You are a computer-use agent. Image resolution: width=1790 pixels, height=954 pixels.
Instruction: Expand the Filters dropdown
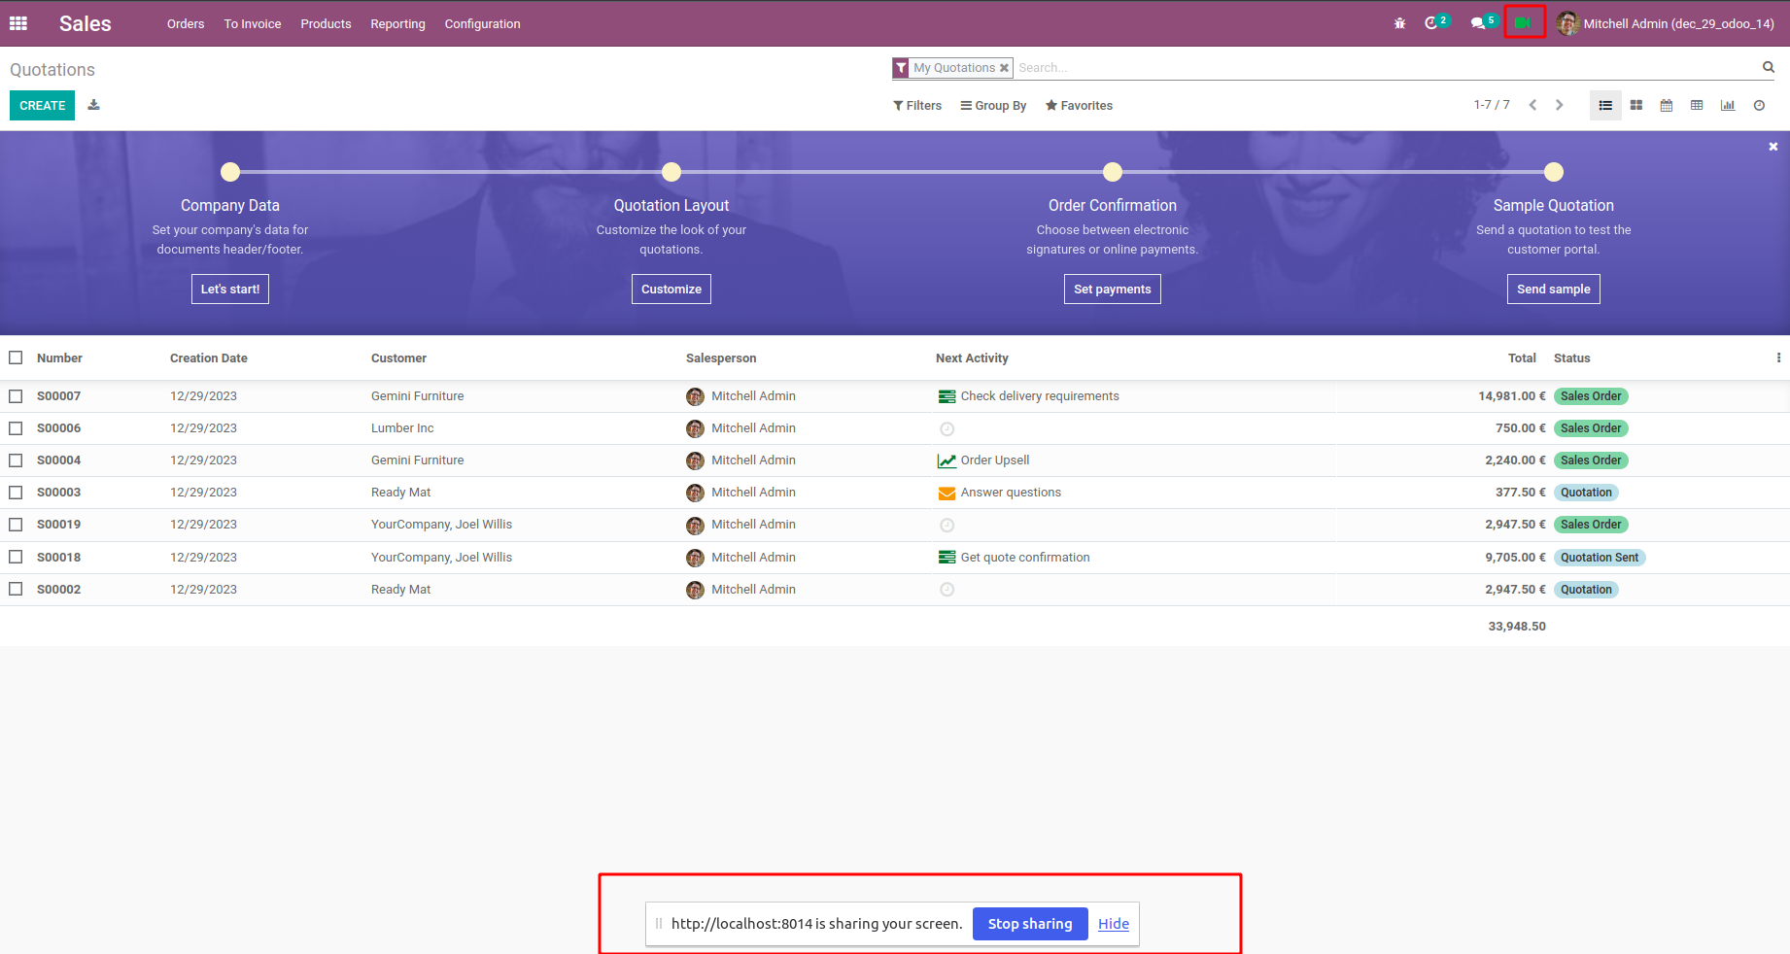click(917, 105)
